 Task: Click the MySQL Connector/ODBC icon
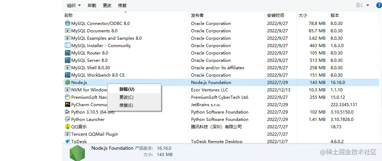click(x=68, y=23)
